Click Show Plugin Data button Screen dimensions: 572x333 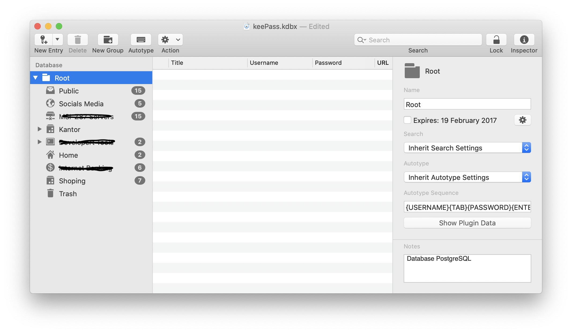point(467,223)
